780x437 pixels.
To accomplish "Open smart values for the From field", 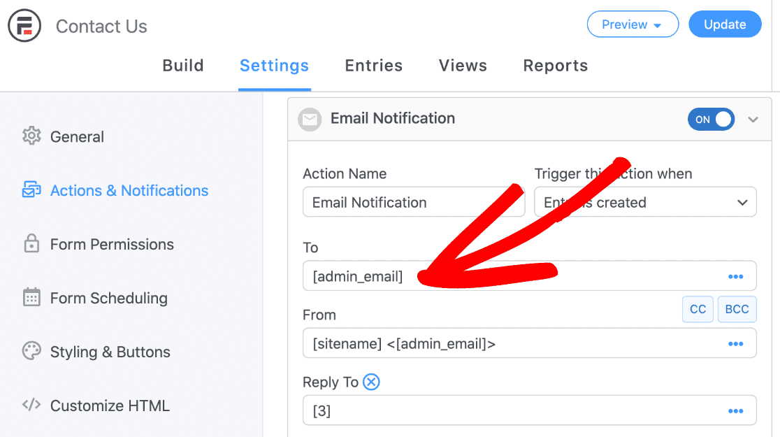I will (x=735, y=343).
